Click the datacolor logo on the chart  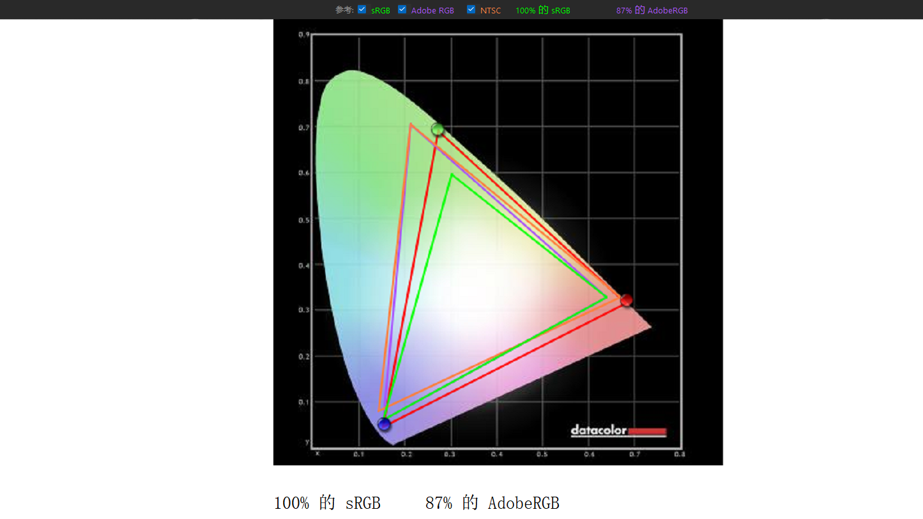click(x=599, y=431)
